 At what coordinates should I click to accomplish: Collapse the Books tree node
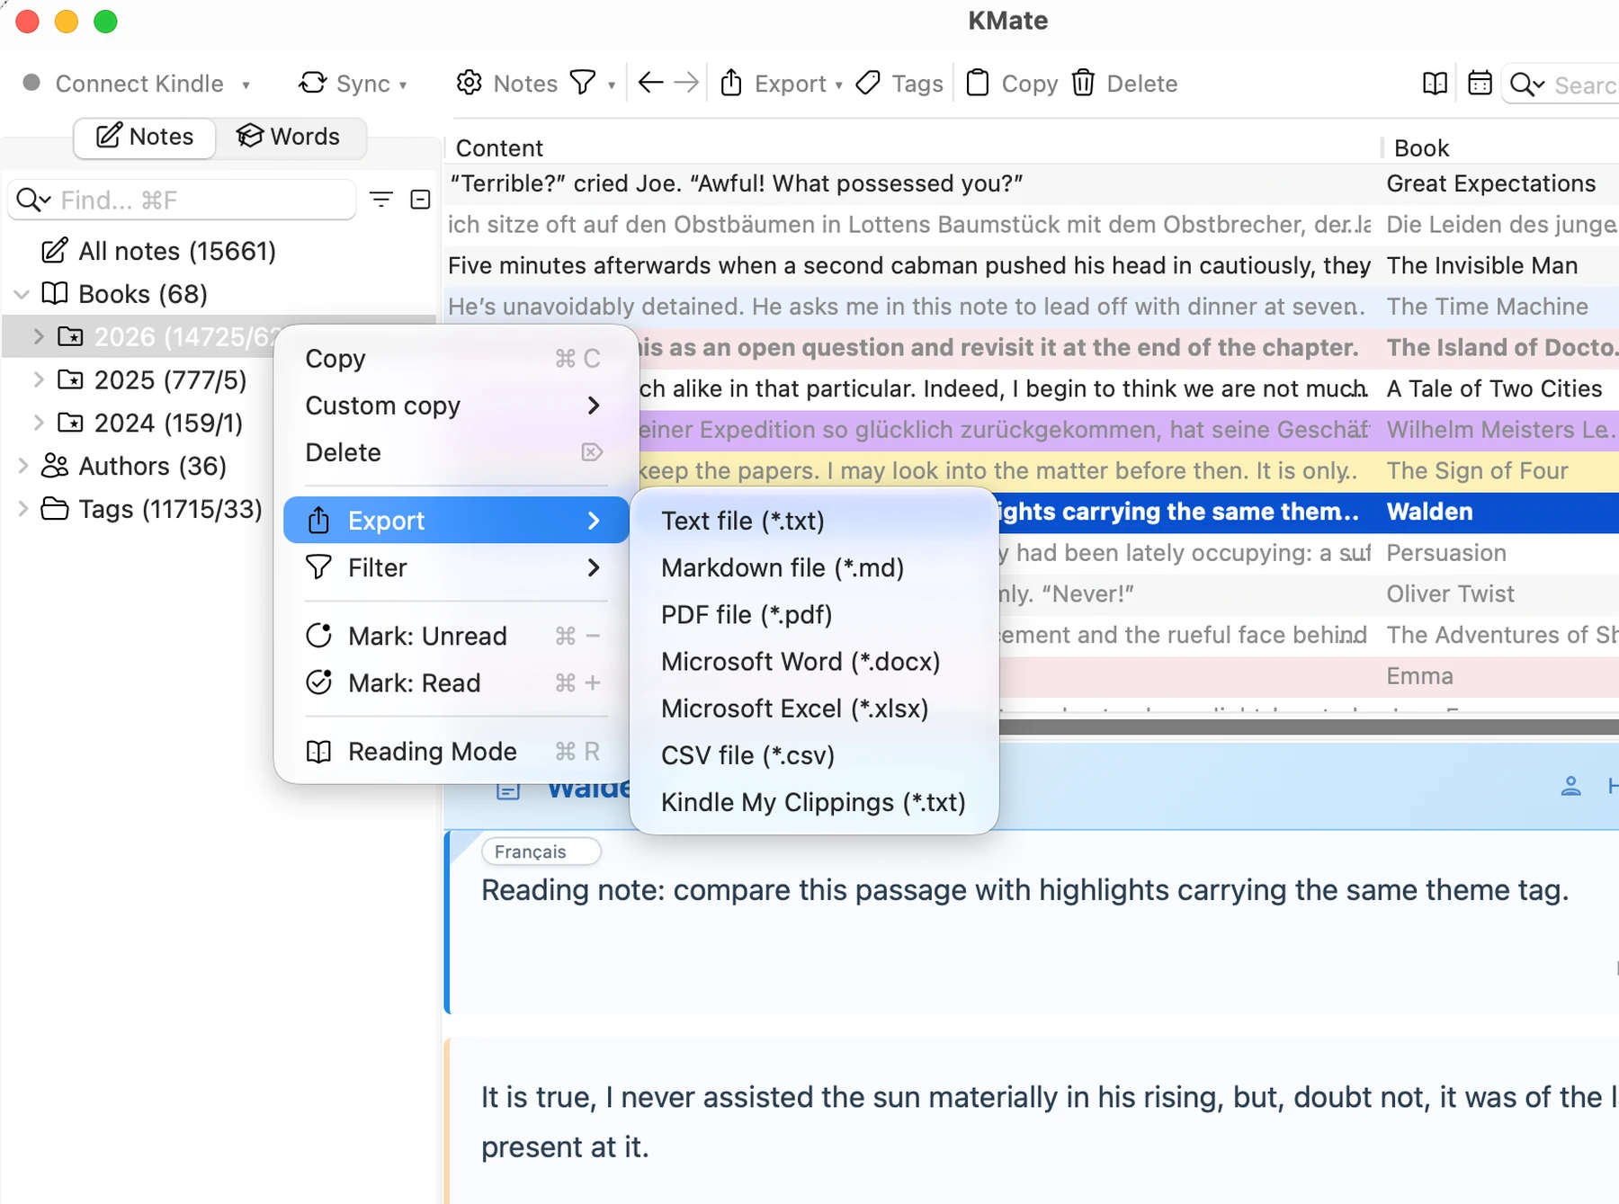pos(22,294)
